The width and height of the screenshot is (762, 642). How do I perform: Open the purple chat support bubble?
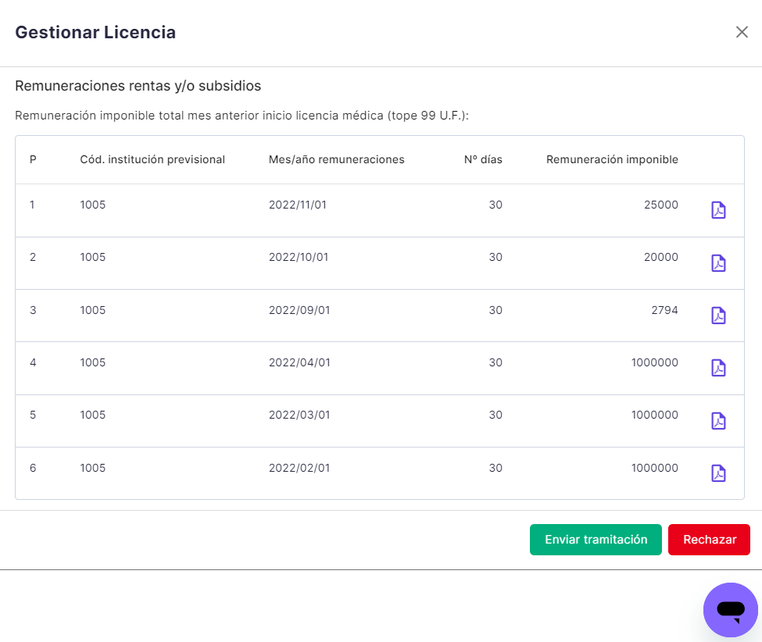pyautogui.click(x=731, y=610)
